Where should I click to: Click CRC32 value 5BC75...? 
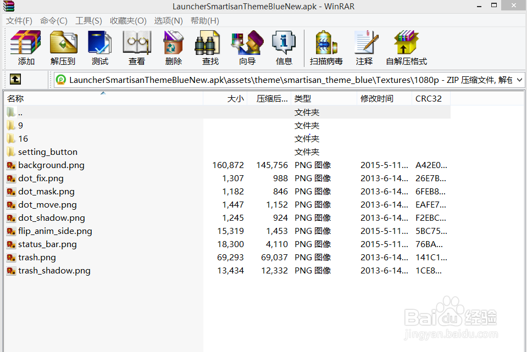(431, 231)
